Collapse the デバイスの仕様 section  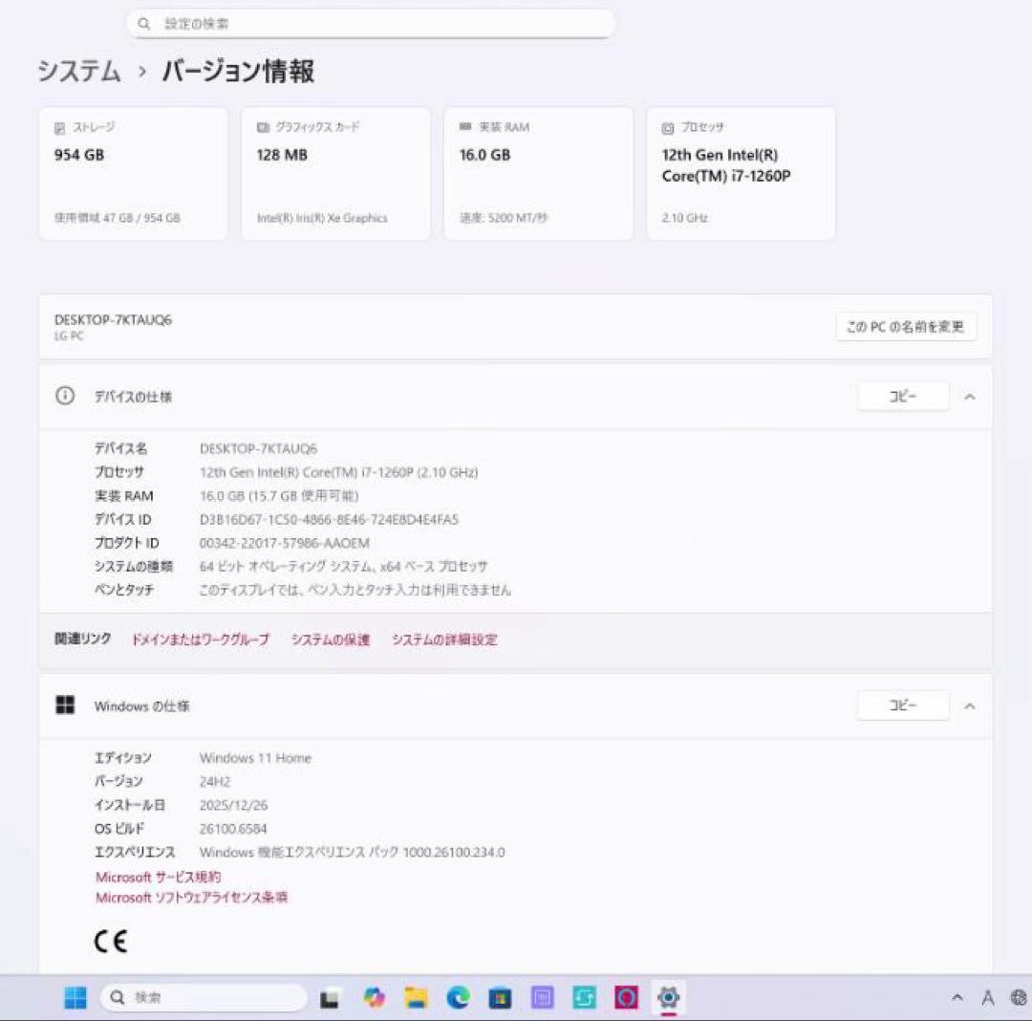click(x=971, y=397)
